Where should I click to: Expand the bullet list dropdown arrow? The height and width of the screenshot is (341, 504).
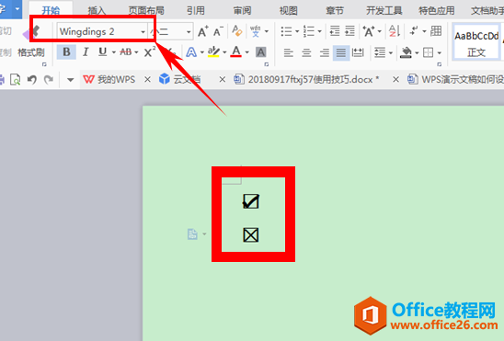[x=297, y=32]
